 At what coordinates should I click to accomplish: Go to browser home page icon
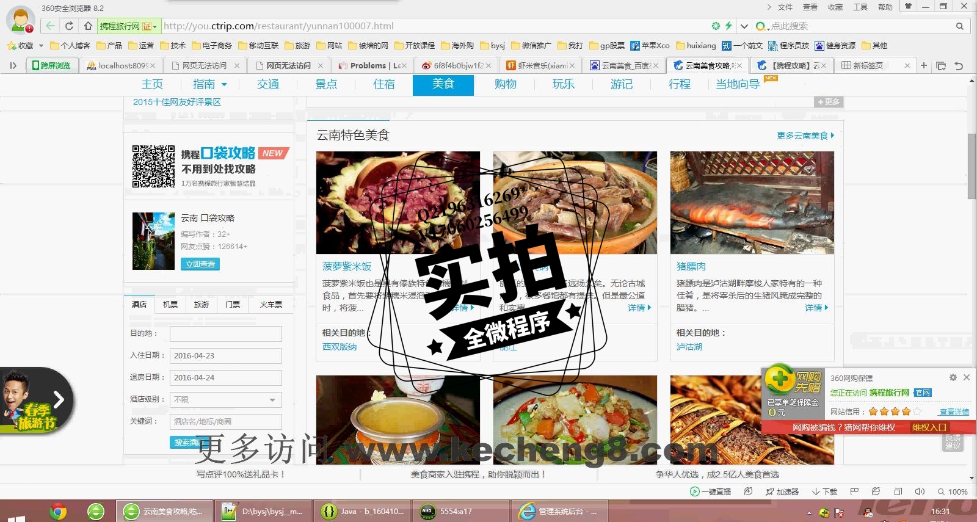point(88,26)
